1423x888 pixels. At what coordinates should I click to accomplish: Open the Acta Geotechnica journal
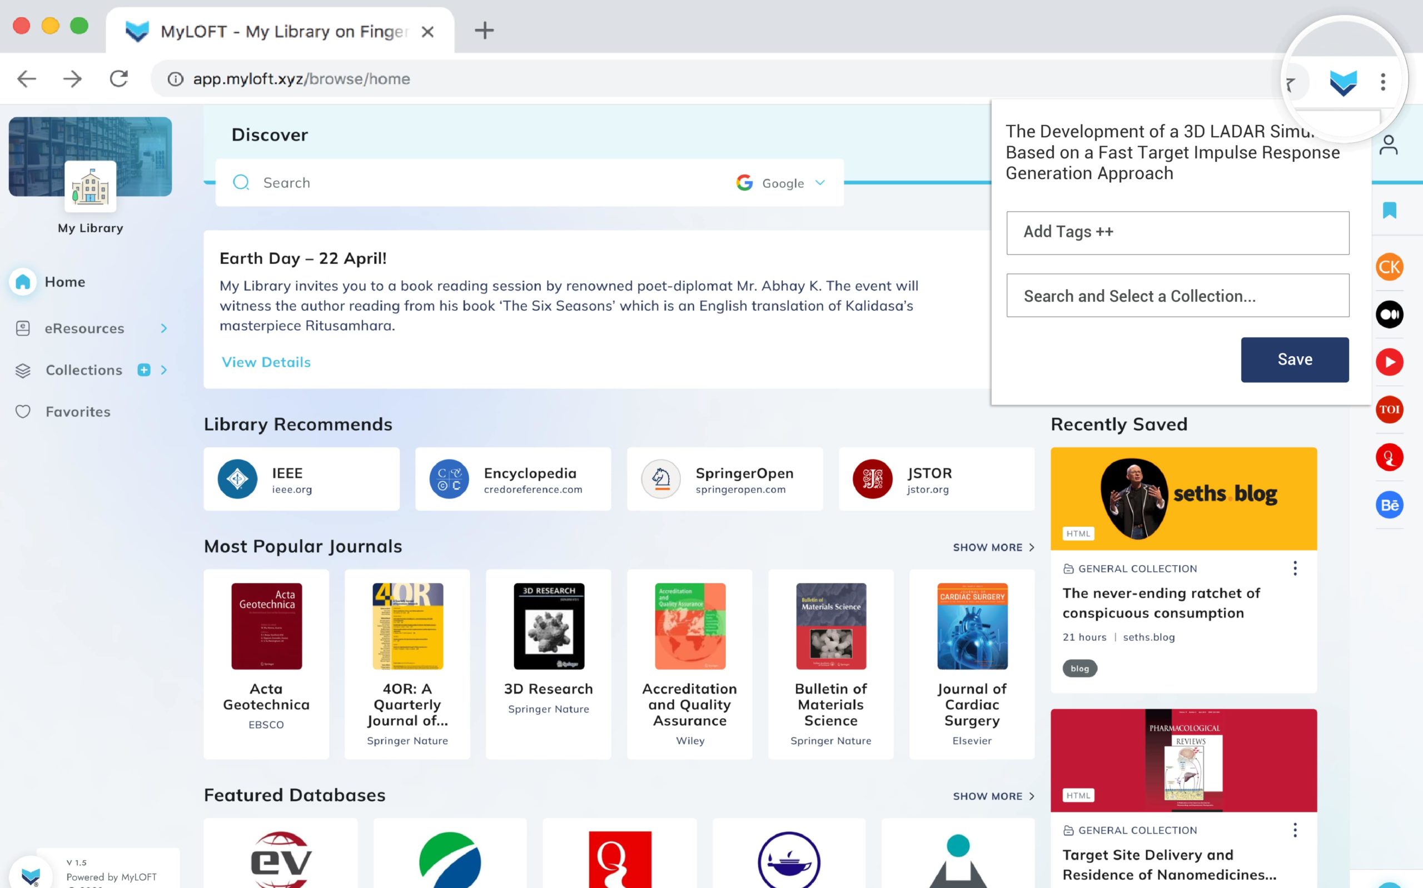click(x=266, y=664)
